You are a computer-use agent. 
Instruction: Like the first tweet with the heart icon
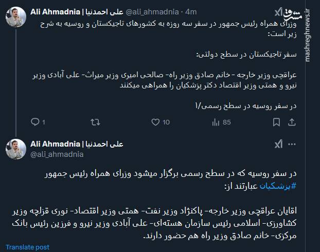pyautogui.click(x=155, y=122)
